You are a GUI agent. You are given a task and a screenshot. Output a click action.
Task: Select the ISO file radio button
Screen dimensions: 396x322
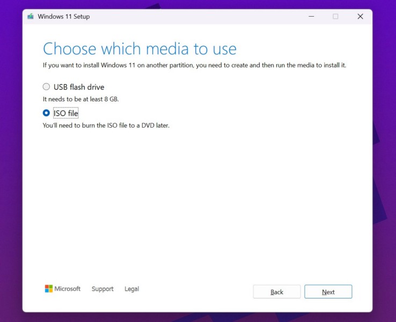[x=46, y=113]
